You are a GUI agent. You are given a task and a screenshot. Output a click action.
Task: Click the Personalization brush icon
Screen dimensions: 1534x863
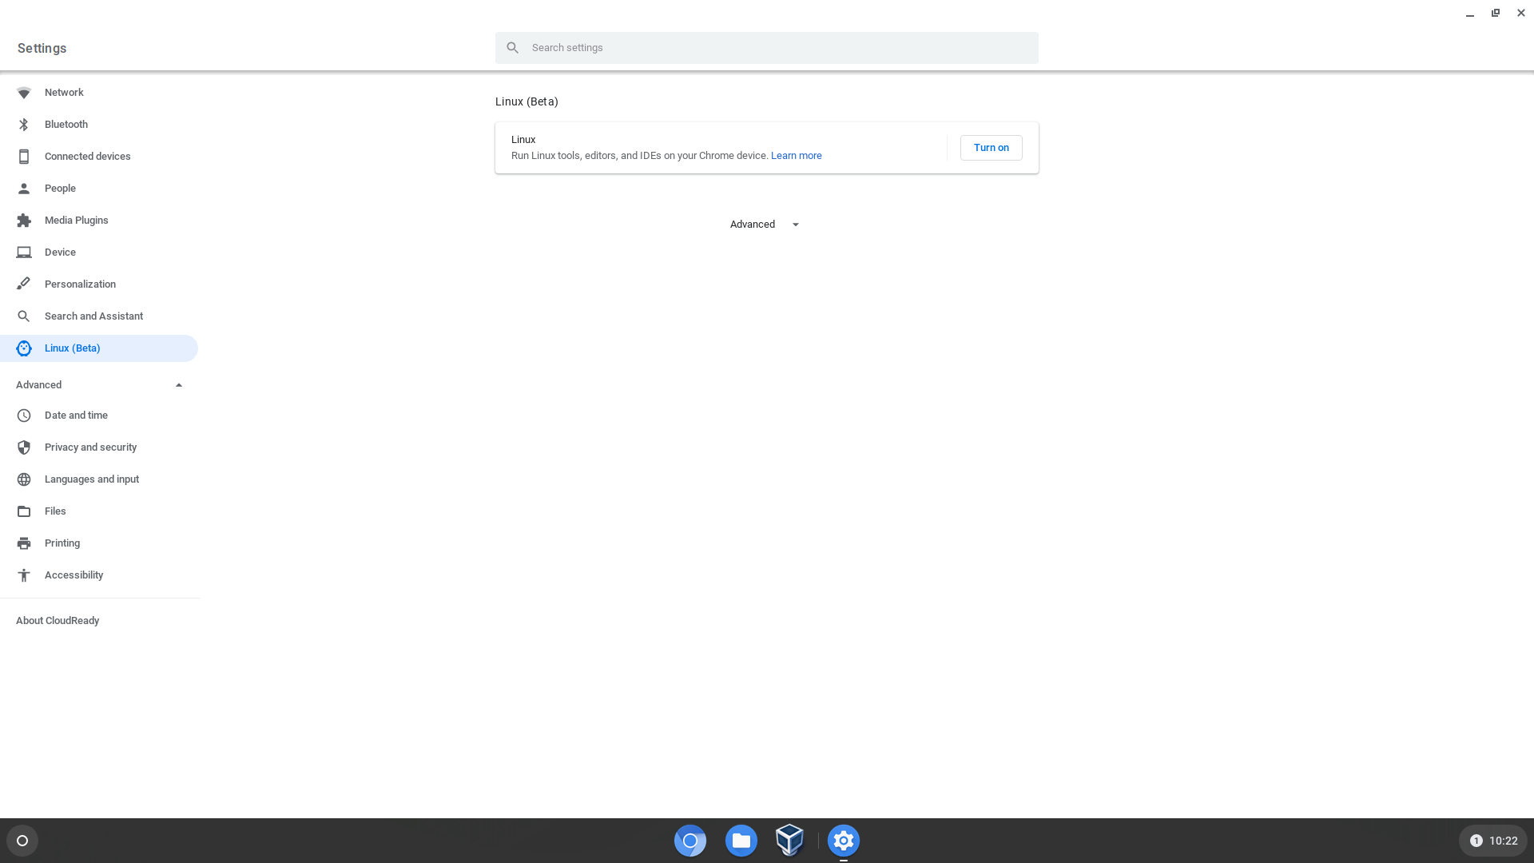tap(24, 284)
